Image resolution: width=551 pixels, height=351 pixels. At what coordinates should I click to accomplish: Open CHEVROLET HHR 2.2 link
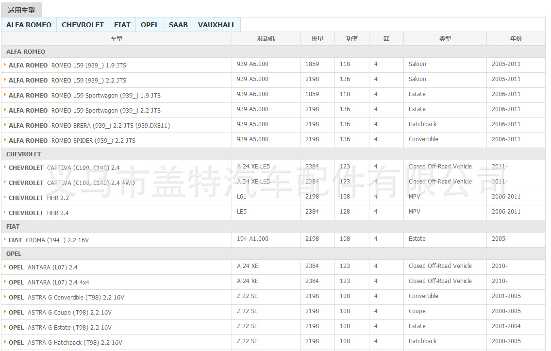tap(39, 198)
